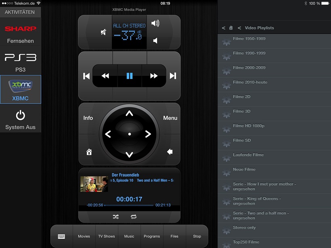This screenshot has width=331, height=248.
Task: Click the elapsed time 00:00:17
Action: point(129,199)
